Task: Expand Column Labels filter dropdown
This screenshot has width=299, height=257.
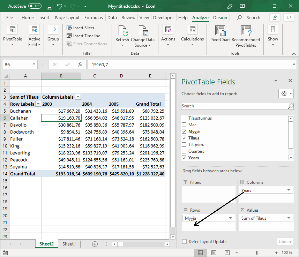Action: click(78, 97)
